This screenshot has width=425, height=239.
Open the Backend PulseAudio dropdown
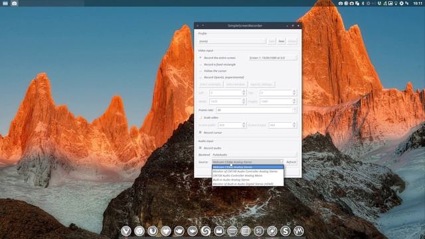[254, 155]
